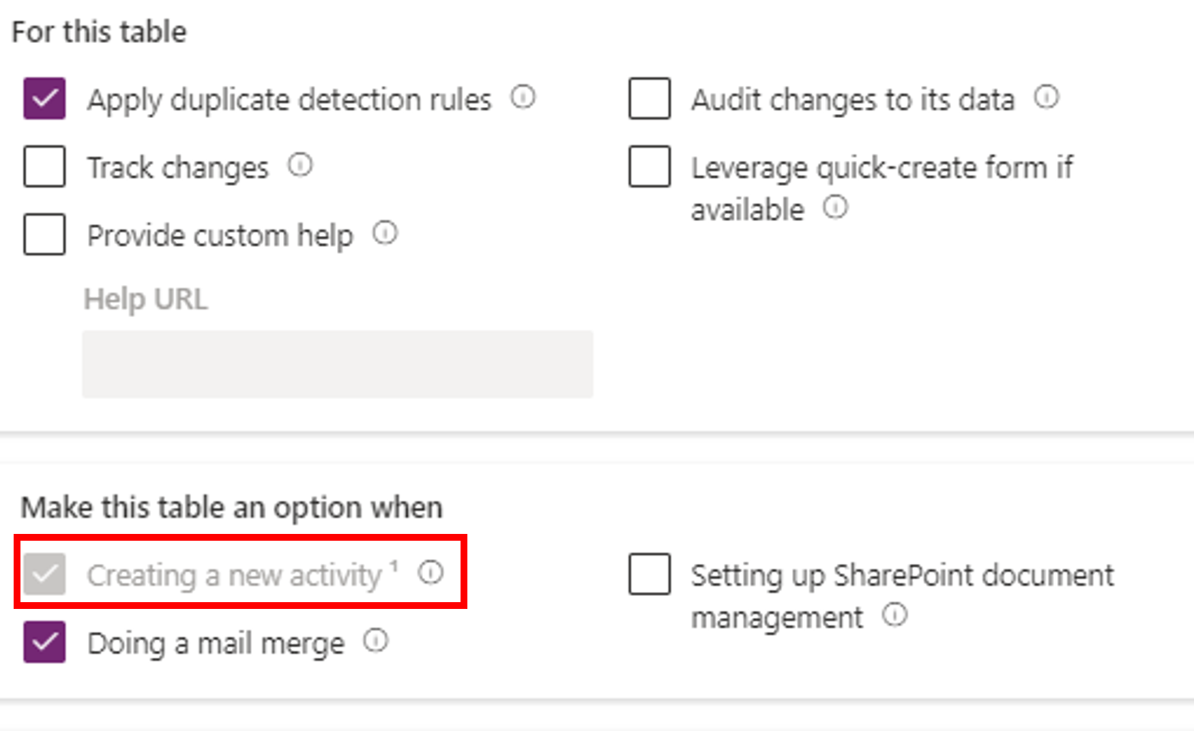Click 'Make this table an option when' heading
This screenshot has width=1194, height=731.
(232, 507)
